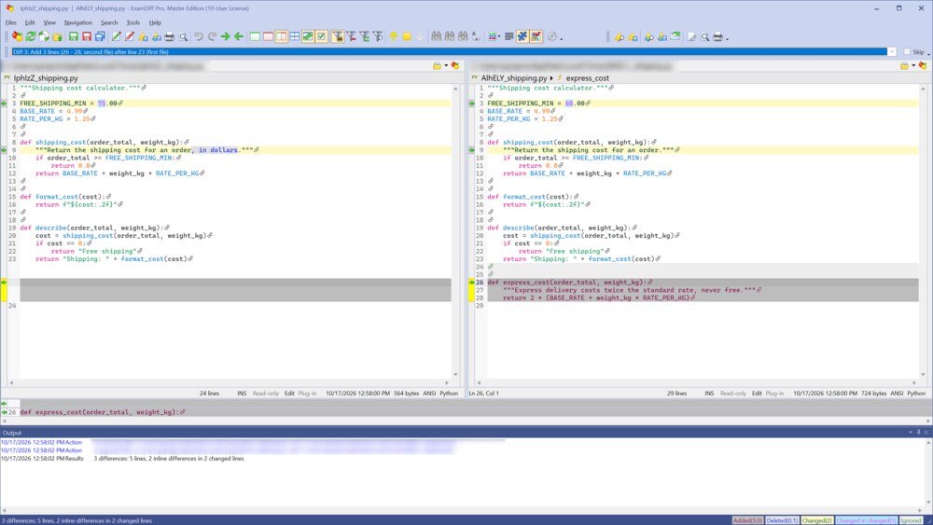Click the green right arrow copy icon
Image resolution: width=933 pixels, height=525 pixels.
[x=226, y=37]
